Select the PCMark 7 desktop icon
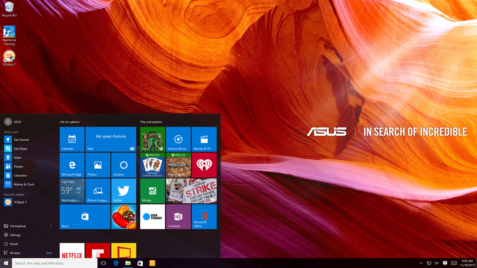The width and height of the screenshot is (477, 268). point(9,58)
